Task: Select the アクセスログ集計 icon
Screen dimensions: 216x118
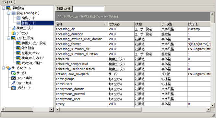Action: [18, 63]
